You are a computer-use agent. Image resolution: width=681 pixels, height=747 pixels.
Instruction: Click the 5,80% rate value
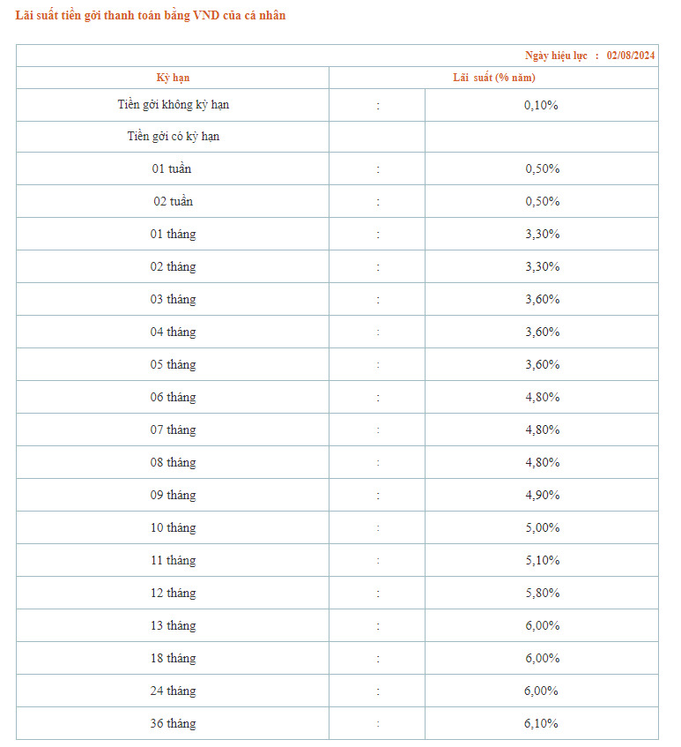click(x=543, y=594)
